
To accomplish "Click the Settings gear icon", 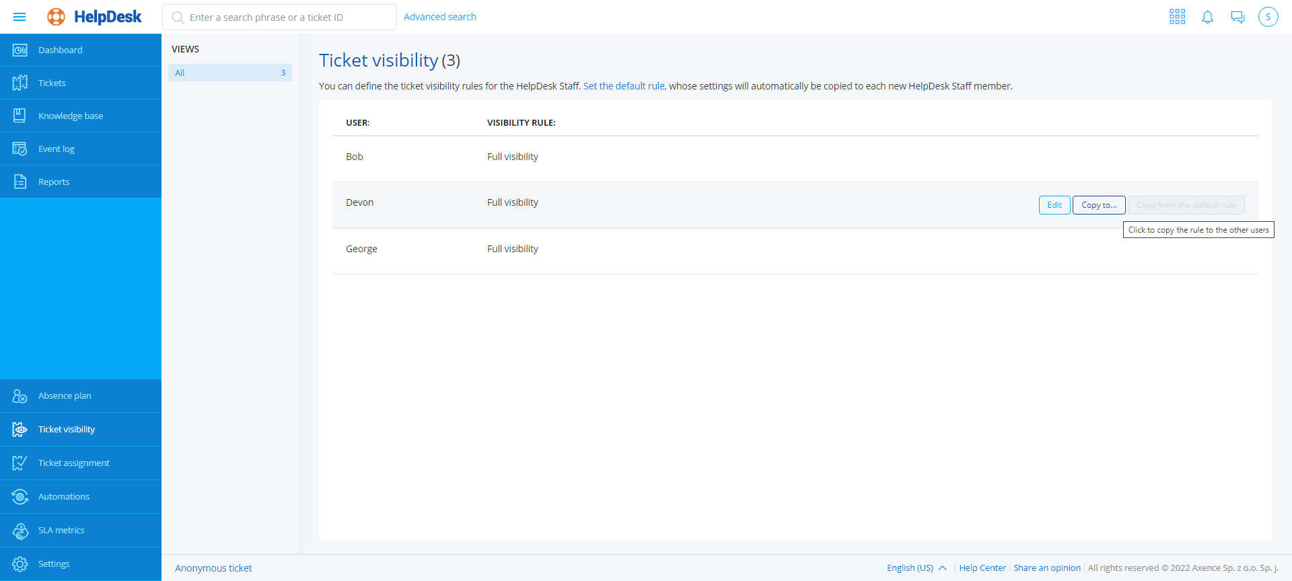I will pyautogui.click(x=20, y=564).
